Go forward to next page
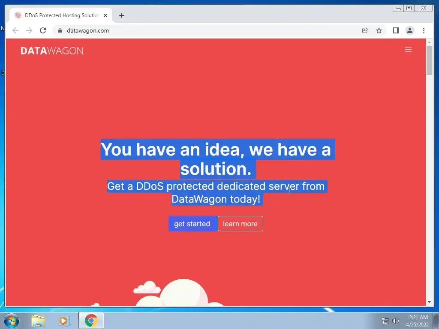 click(x=29, y=30)
